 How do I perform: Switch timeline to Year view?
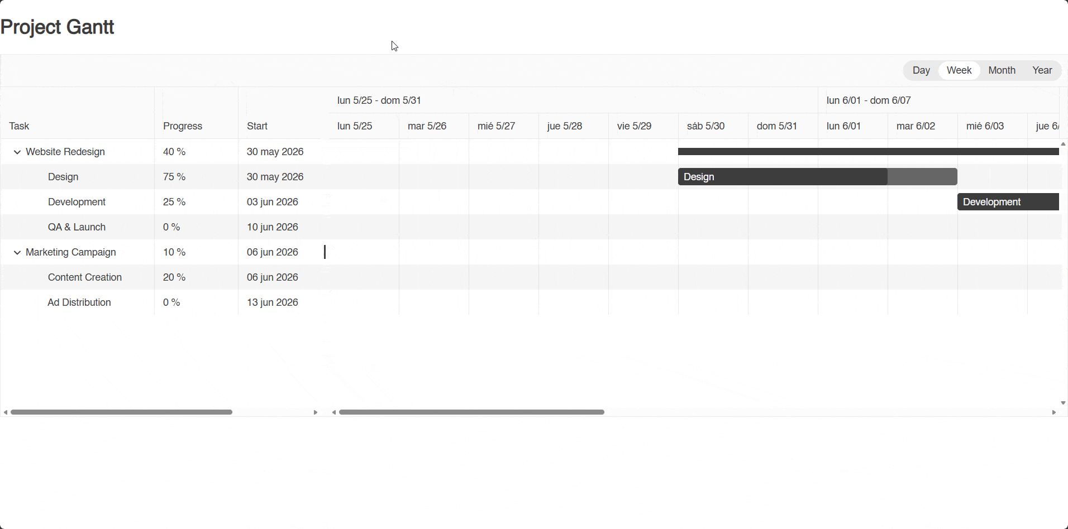(x=1042, y=70)
